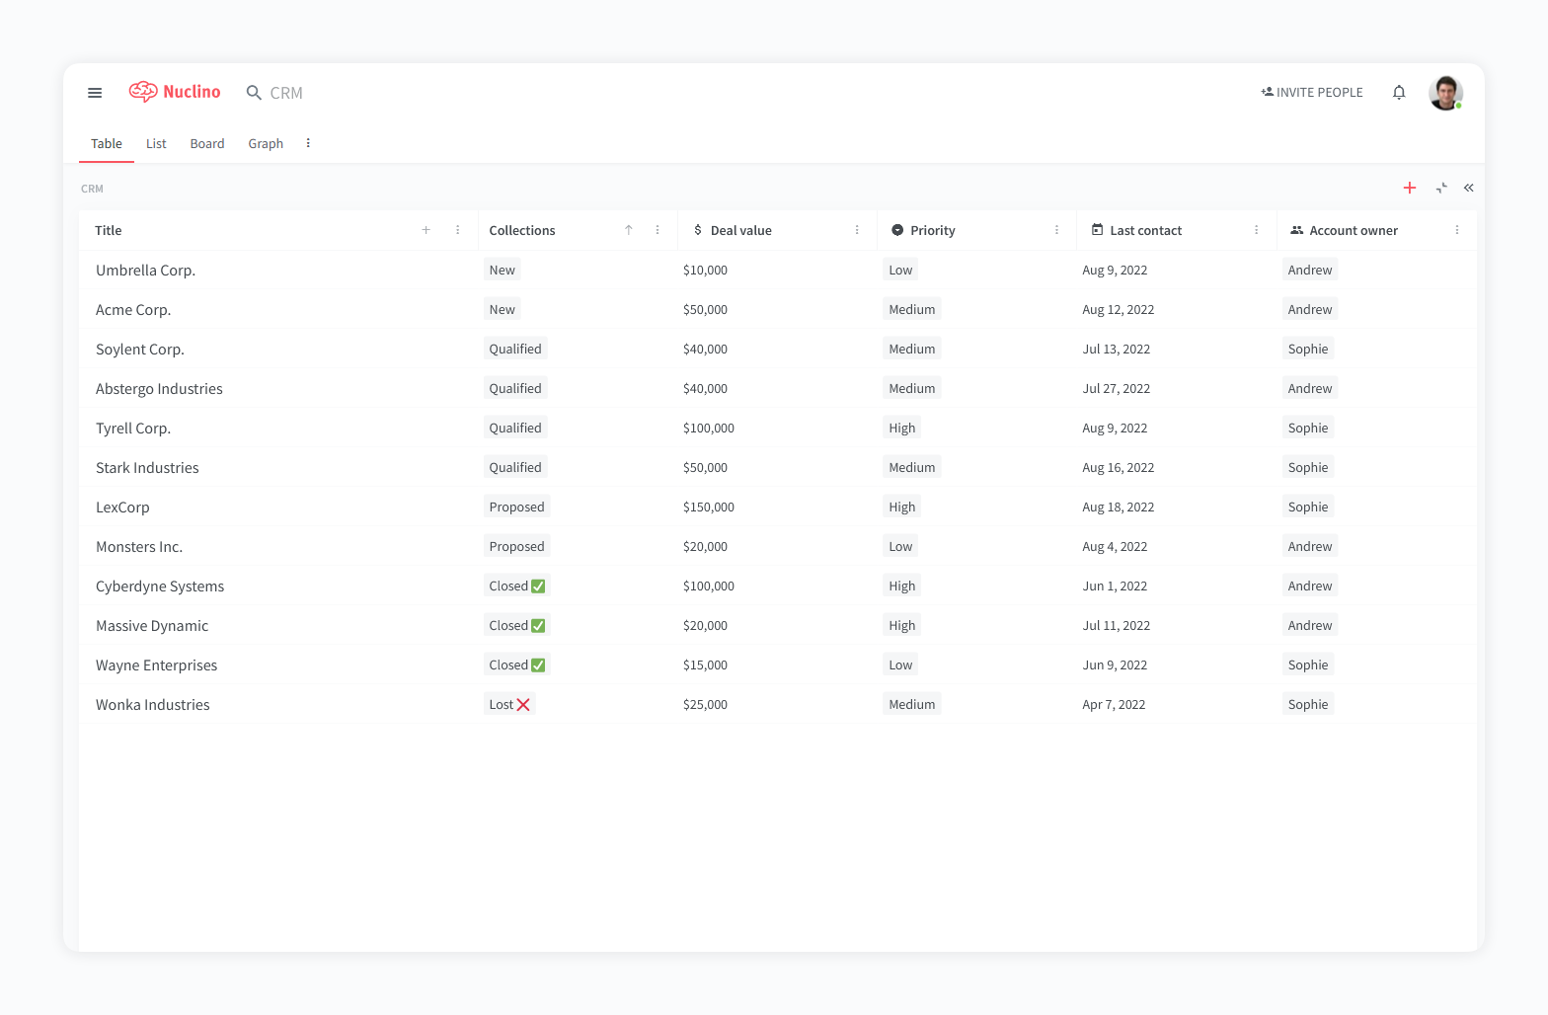
Task: Click the Nuclino brain logo
Action: 143,92
